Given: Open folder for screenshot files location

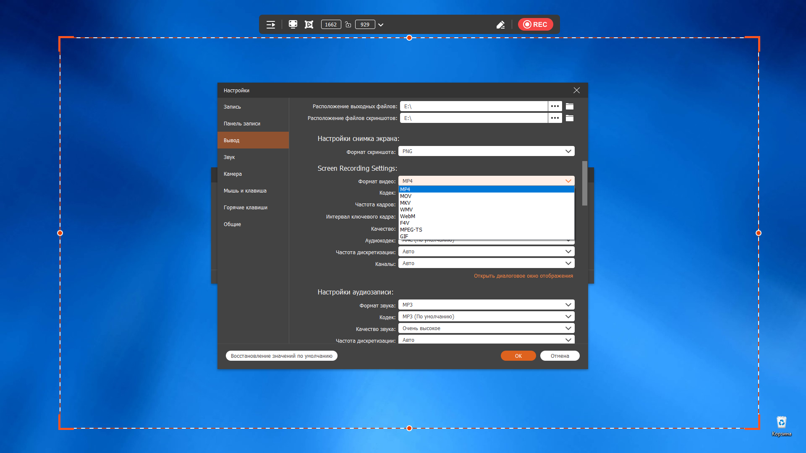Looking at the screenshot, I should 570,118.
